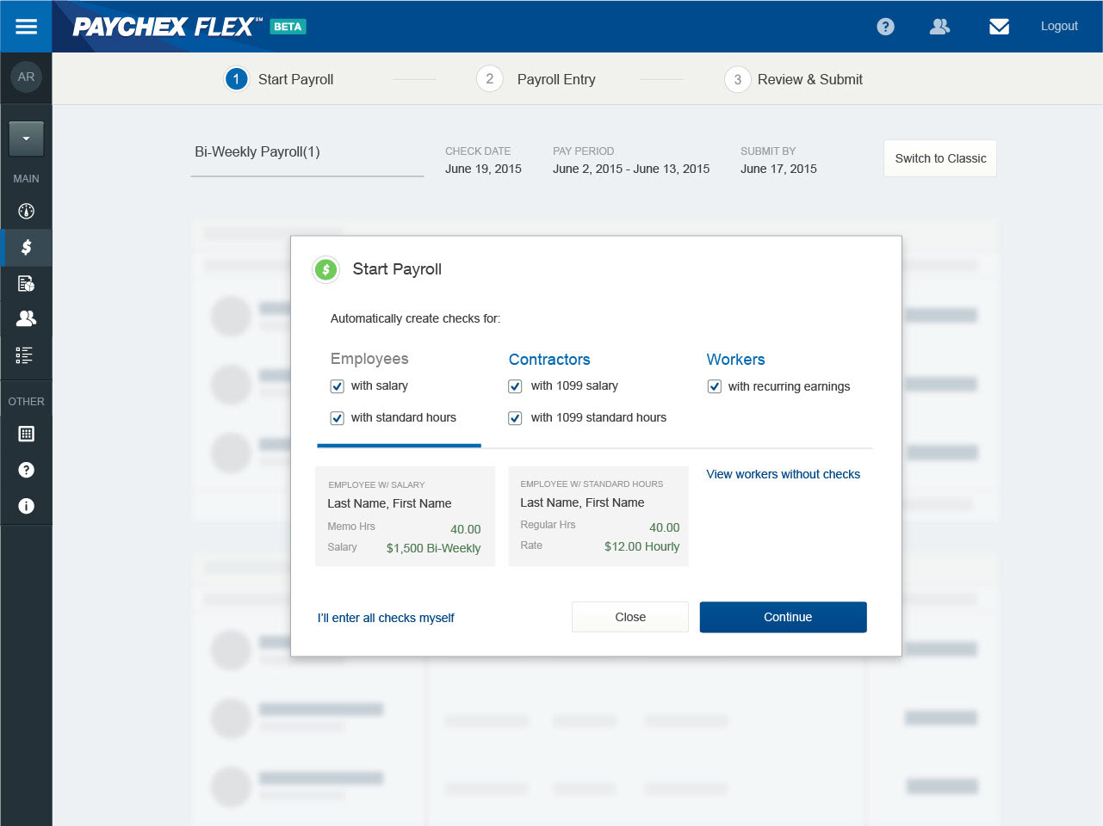Uncheck Contractors with 1099 salary checkbox
Screen dimensions: 1103x826
click(x=515, y=386)
